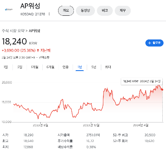
Task: Click the AP위성 company logo
Action: 9,10
